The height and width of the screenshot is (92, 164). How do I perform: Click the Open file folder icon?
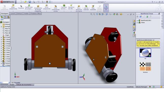coord(25,2)
